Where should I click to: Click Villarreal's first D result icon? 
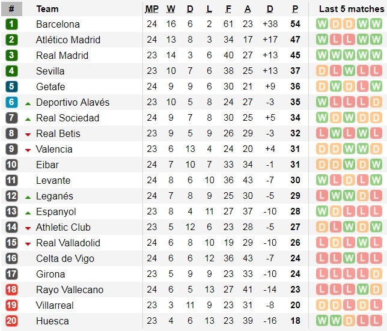(321, 305)
